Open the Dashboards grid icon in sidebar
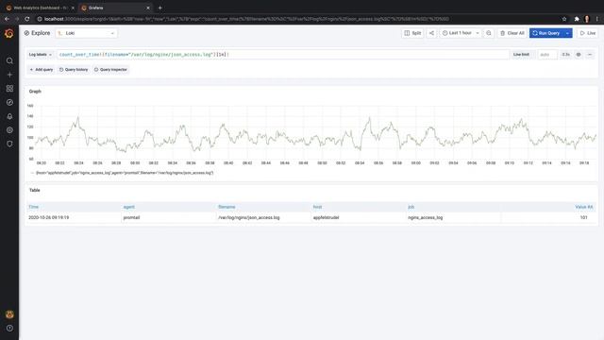Image resolution: width=604 pixels, height=340 pixels. (9, 89)
